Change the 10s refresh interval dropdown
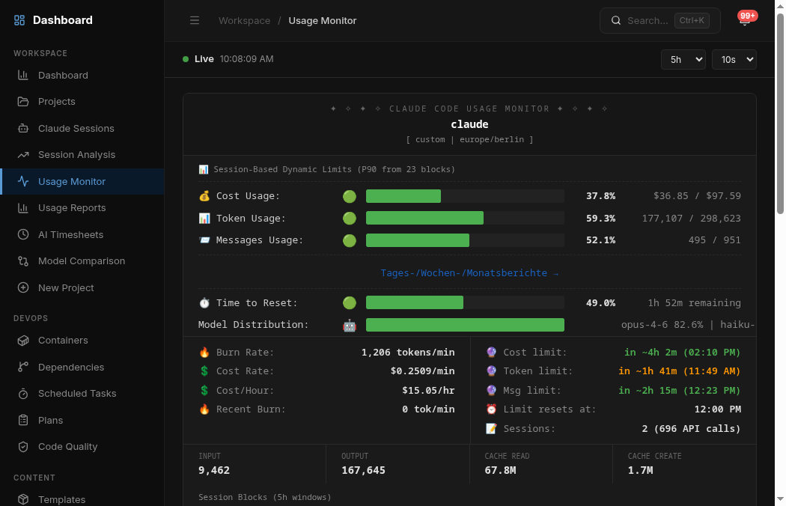The height and width of the screenshot is (506, 786). pos(734,58)
